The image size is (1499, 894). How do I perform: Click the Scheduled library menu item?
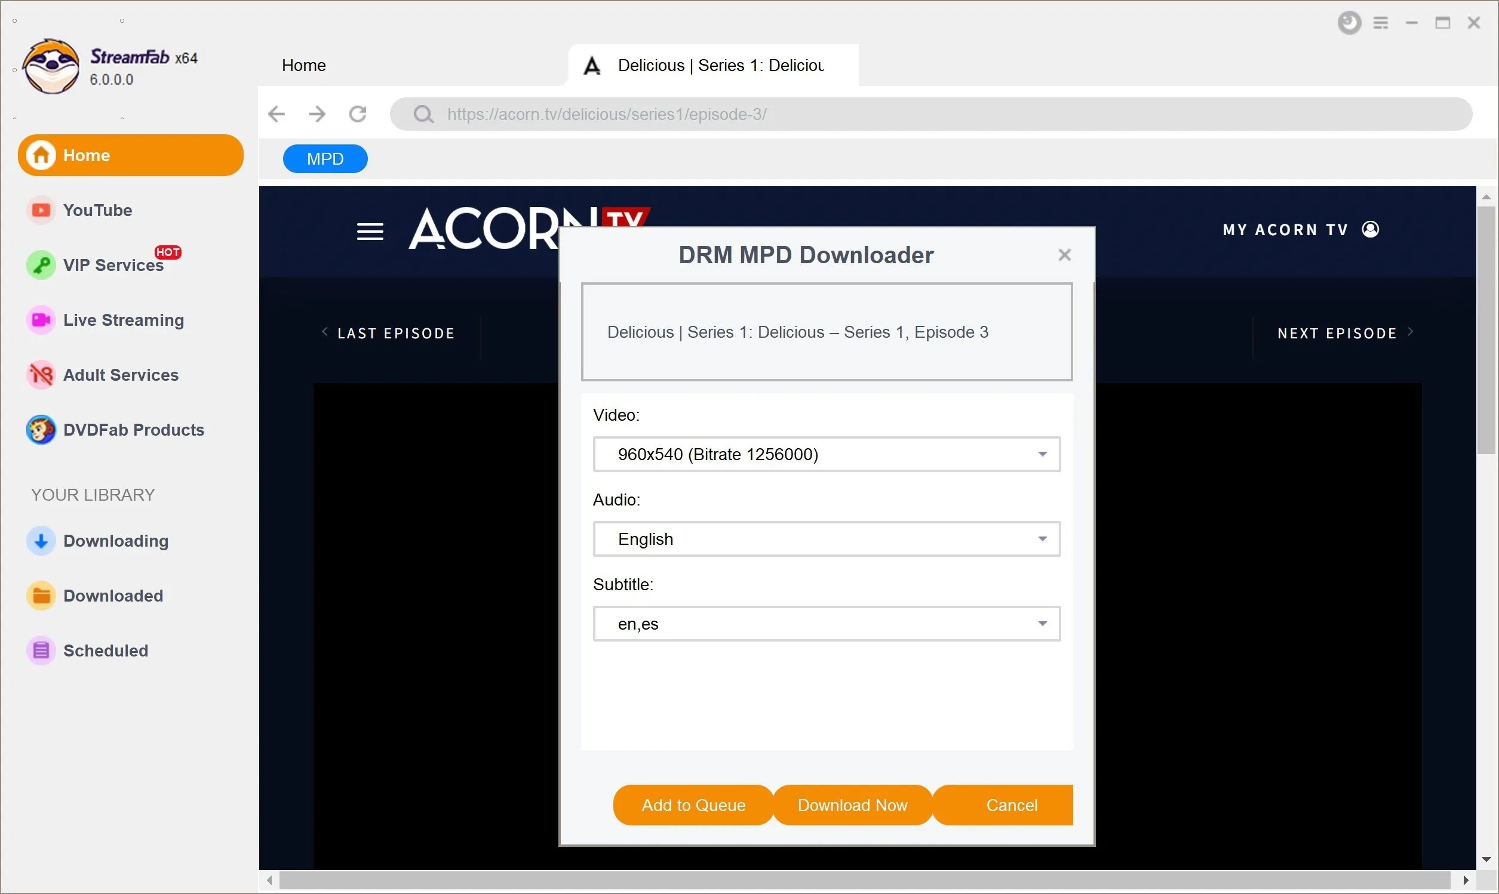(106, 649)
